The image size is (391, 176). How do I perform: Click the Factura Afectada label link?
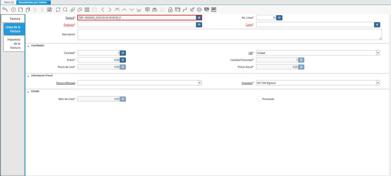[66, 83]
